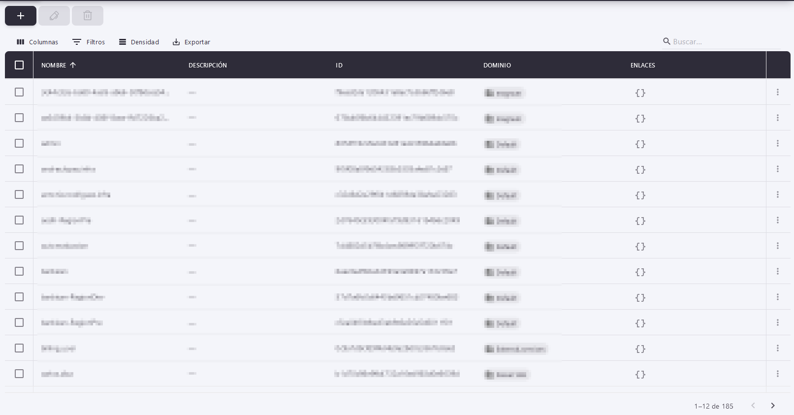Click the pencil edit button

[x=54, y=16]
